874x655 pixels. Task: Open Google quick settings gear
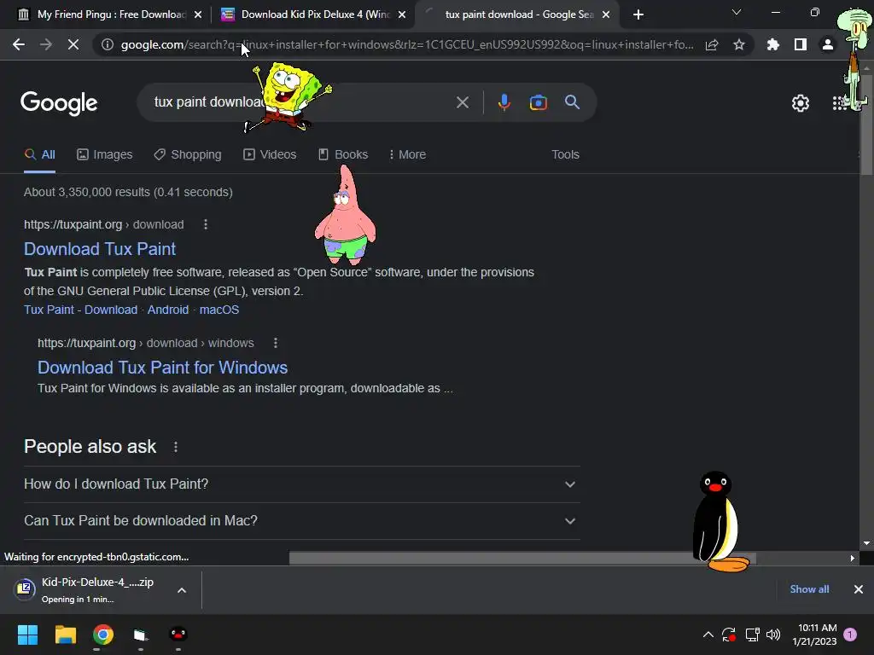(x=801, y=103)
